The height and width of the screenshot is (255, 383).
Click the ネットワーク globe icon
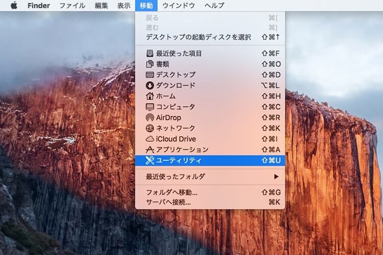pos(150,128)
